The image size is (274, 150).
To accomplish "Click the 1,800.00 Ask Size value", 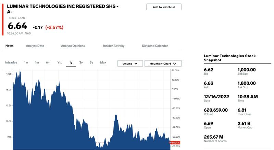I will 247,83.
